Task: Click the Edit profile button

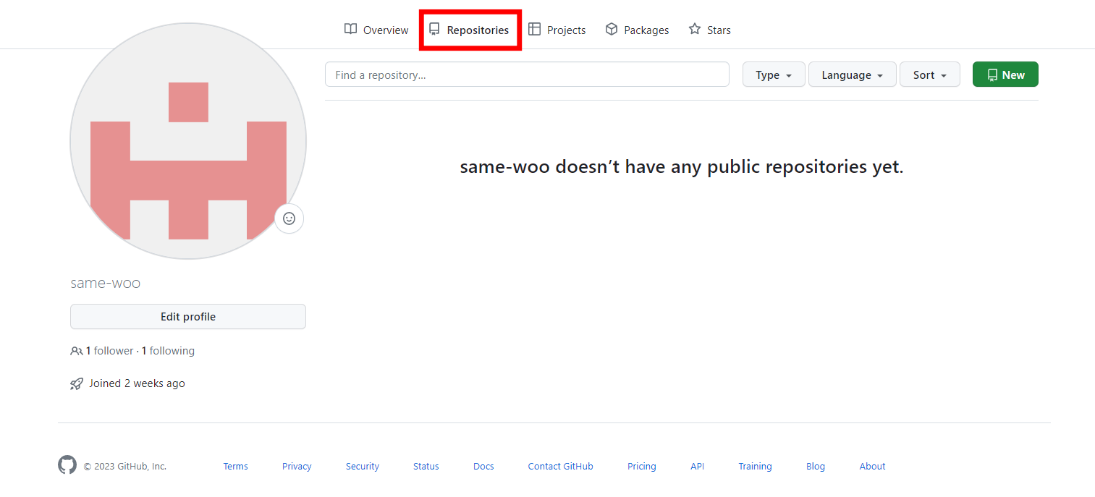Action: coord(188,317)
